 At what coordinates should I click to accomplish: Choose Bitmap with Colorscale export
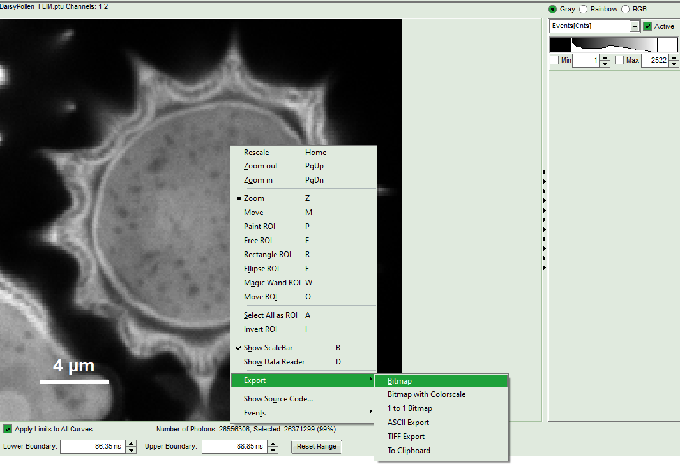[426, 394]
